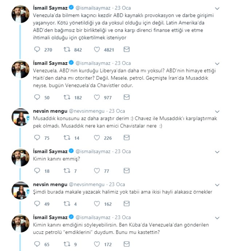This screenshot has width=233, height=251.
Task: Like the last tweet with 172 likes
Action: (x=97, y=244)
